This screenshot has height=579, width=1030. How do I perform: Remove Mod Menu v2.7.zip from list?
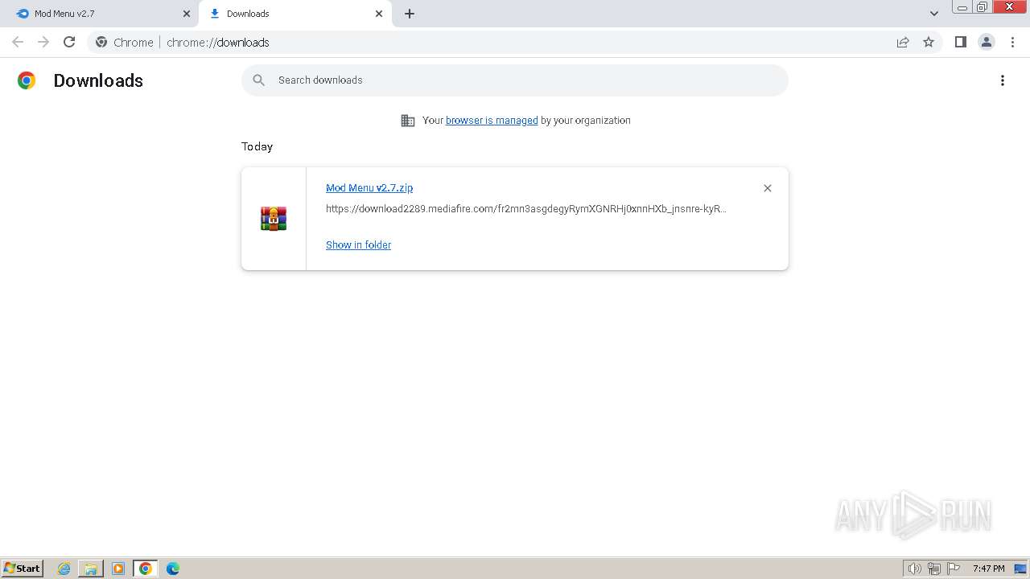coord(768,188)
